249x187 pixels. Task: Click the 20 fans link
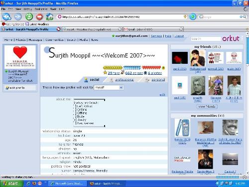click(114, 73)
